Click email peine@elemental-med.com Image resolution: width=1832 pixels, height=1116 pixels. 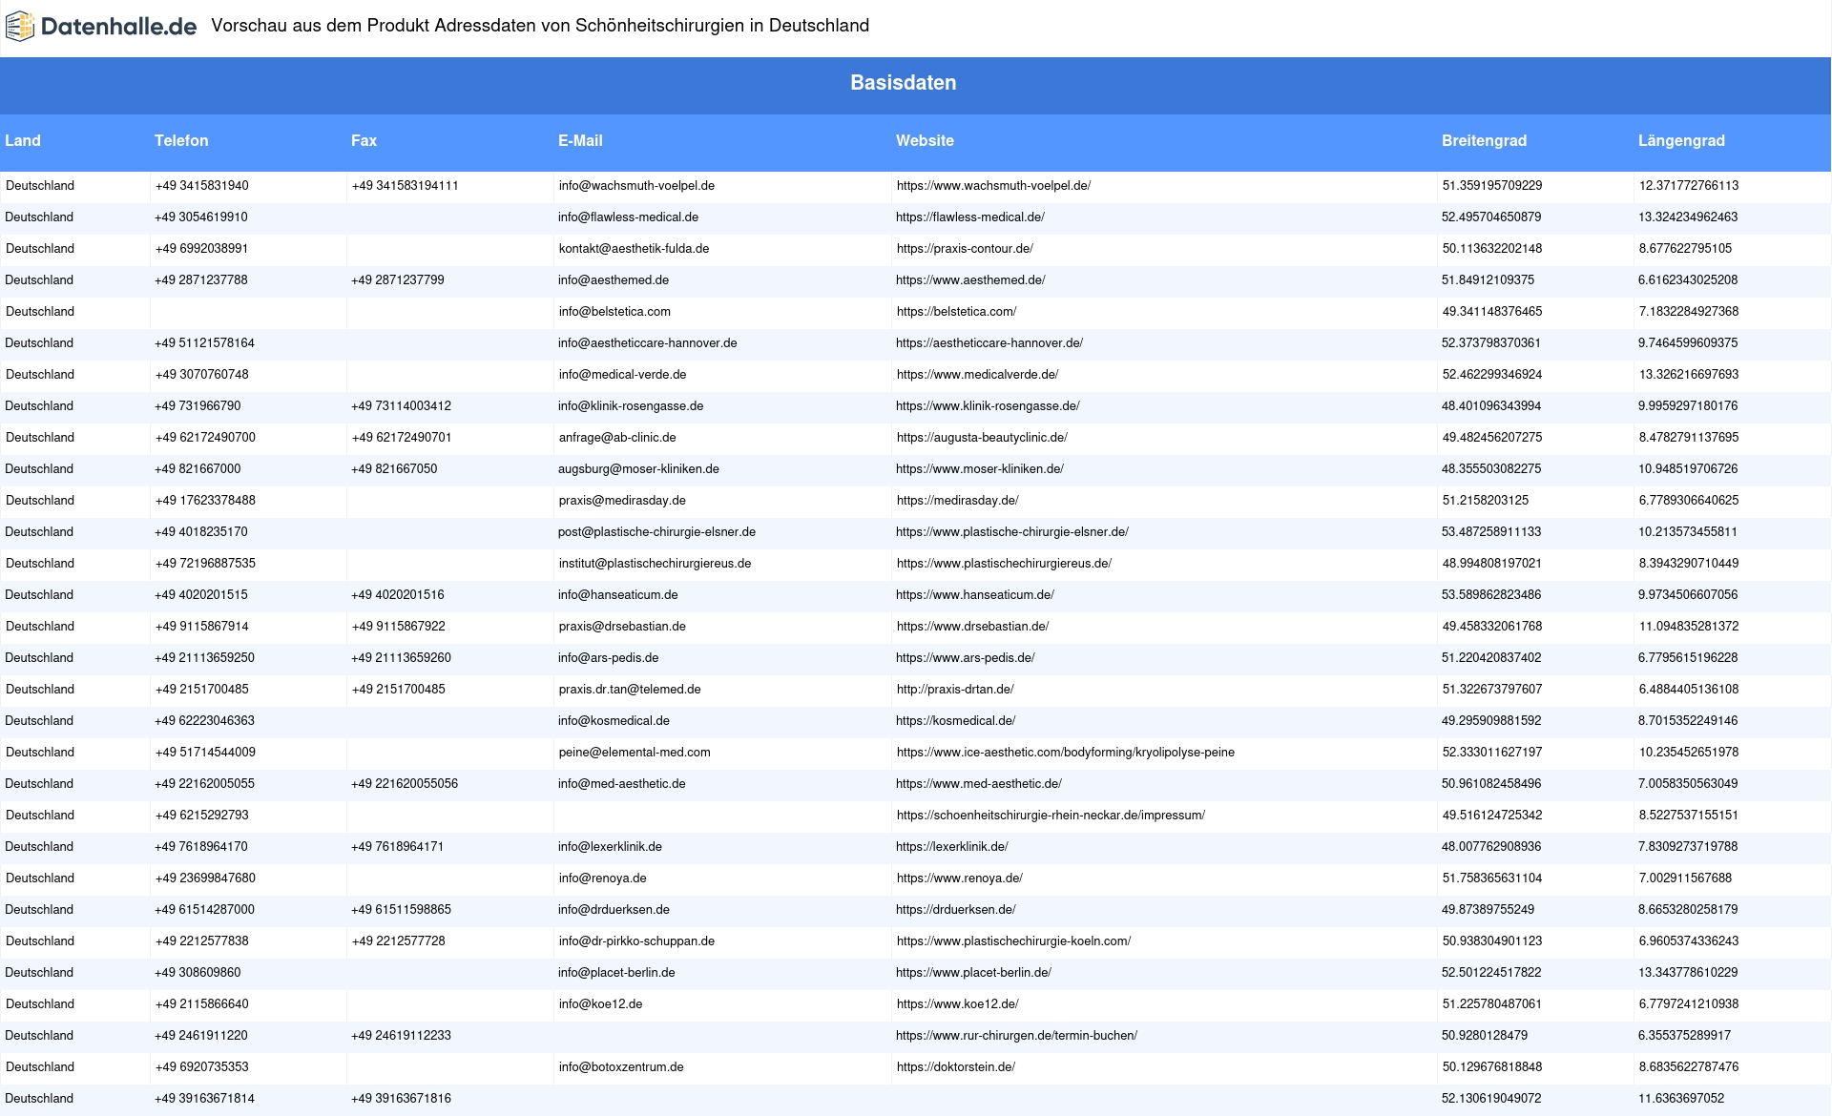[635, 753]
